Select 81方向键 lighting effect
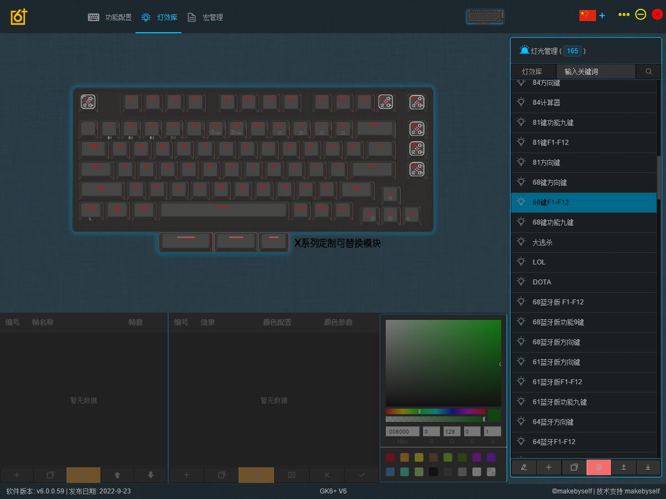 (583, 162)
